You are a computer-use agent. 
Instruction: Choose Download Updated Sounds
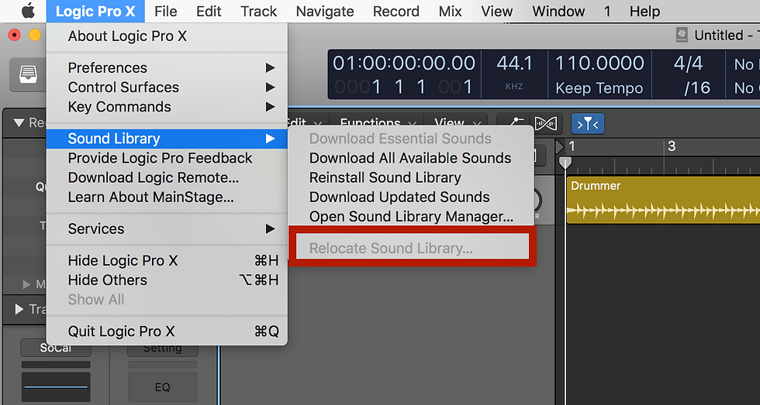click(x=411, y=197)
